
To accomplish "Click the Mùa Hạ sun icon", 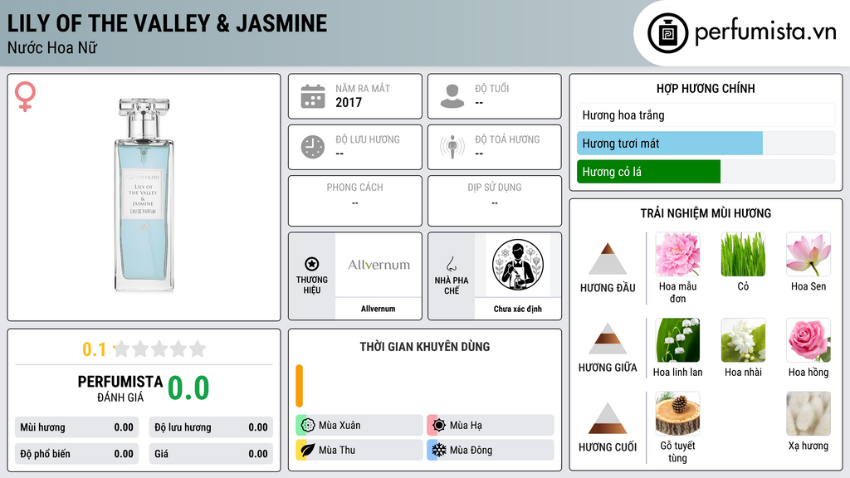I will point(439,425).
